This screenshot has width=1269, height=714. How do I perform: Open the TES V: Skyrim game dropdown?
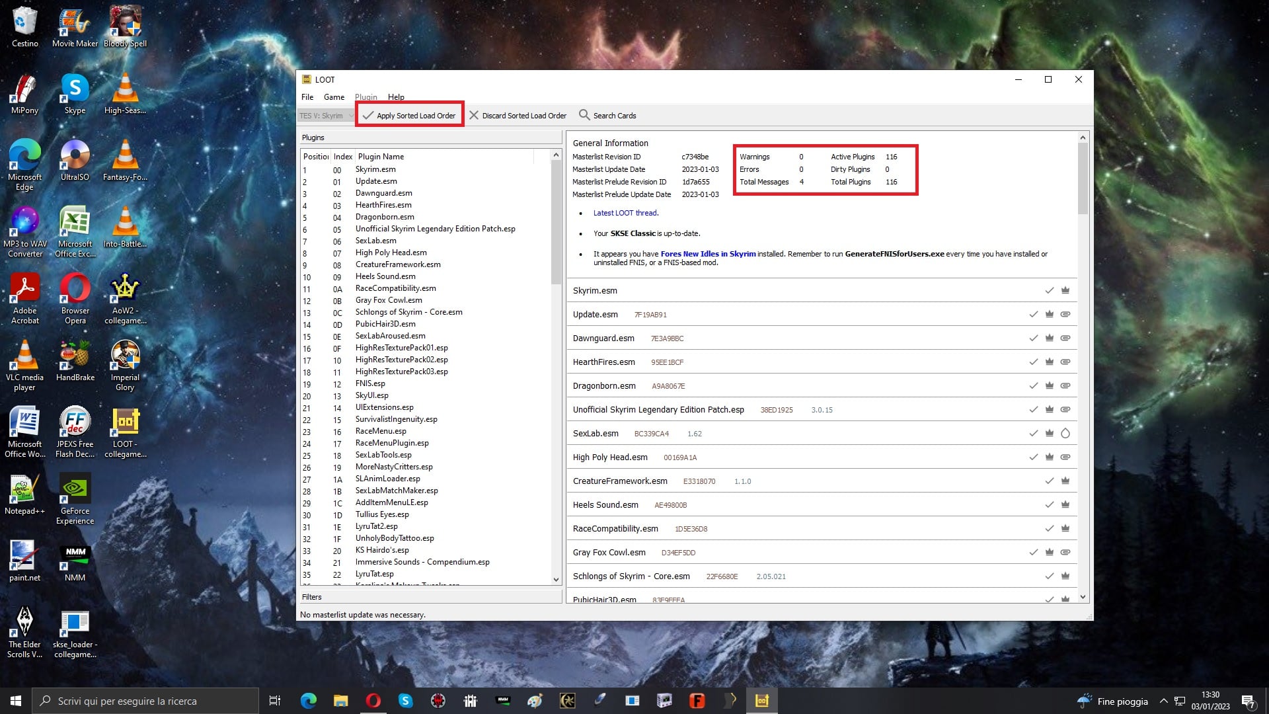[326, 116]
